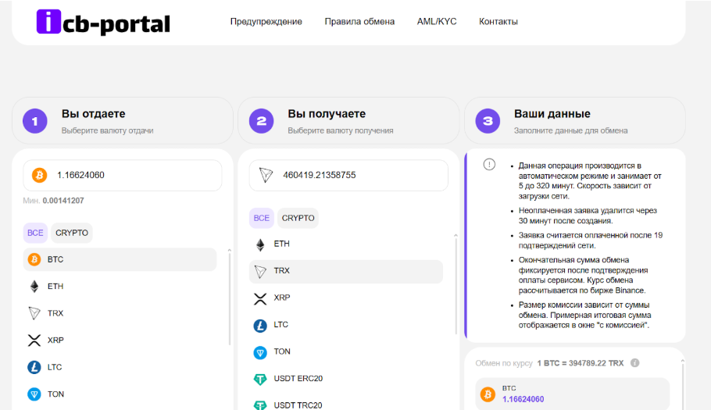Select USDT ERC20 label in receive list
This screenshot has width=711, height=410.
pyautogui.click(x=298, y=378)
